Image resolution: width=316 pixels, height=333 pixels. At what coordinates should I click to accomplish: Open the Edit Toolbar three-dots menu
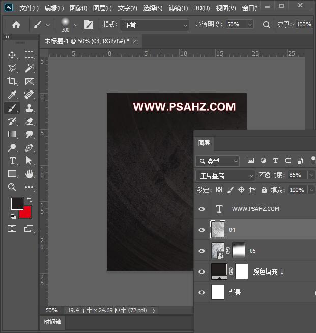[29, 187]
